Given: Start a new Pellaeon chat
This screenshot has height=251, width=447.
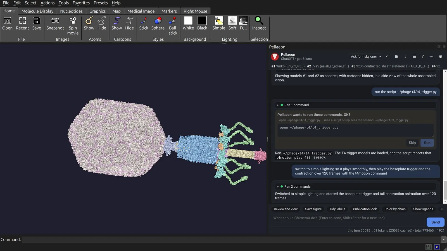Looking at the screenshot, I should (431, 57).
